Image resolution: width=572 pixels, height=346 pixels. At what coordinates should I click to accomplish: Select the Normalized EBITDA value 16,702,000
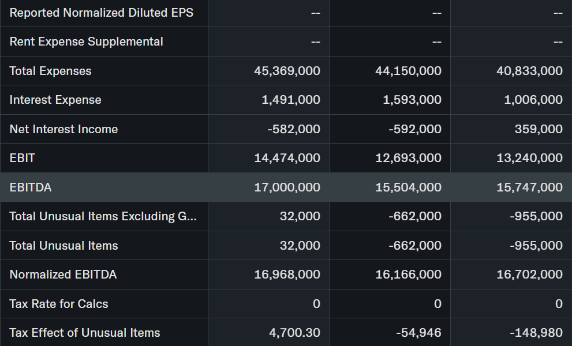click(x=530, y=274)
